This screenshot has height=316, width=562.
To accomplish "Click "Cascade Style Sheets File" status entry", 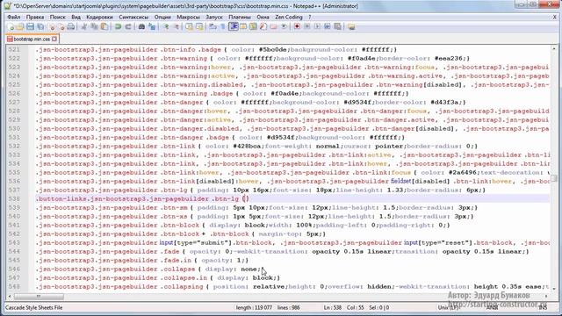I will (33, 307).
